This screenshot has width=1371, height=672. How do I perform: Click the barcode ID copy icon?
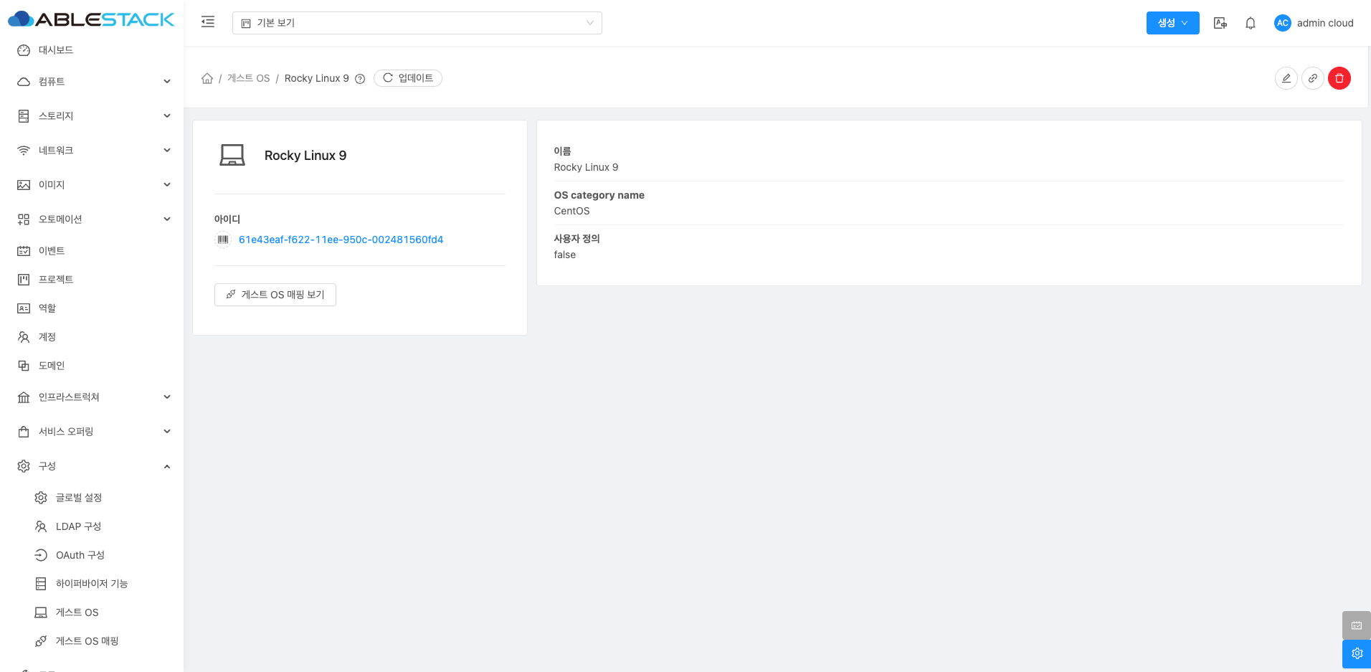coord(223,240)
